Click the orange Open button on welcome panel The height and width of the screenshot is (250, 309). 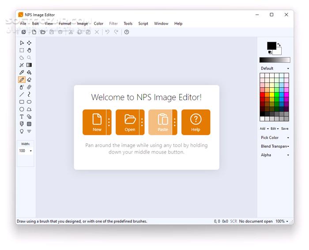point(127,122)
